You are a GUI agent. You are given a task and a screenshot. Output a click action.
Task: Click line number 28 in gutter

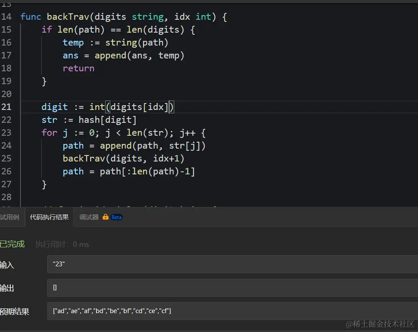point(6,197)
